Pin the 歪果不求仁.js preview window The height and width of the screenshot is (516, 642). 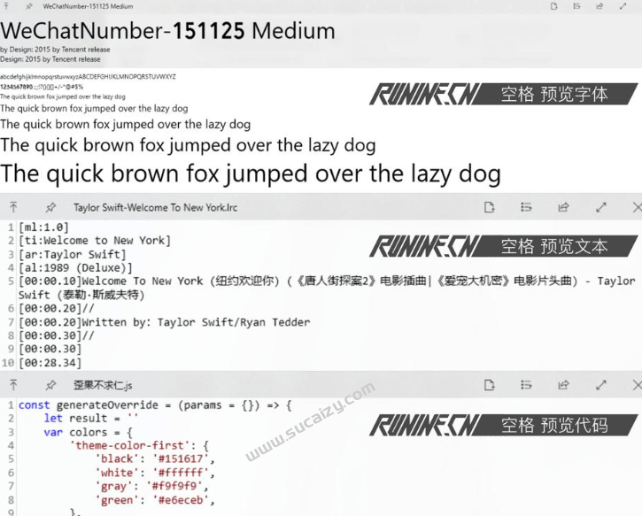pos(50,385)
